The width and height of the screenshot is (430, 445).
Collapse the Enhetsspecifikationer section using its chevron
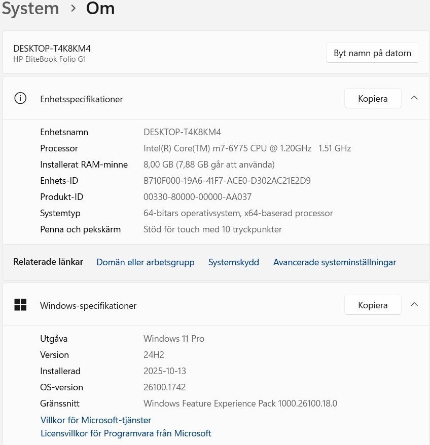click(414, 98)
